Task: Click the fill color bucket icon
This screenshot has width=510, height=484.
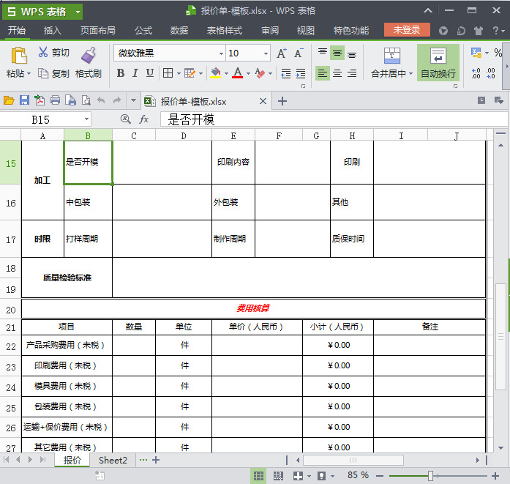Action: click(x=215, y=73)
